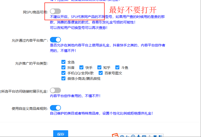Uncheck the 微信小商店/腾讯微视 checkbox
The height and width of the screenshot is (137, 201).
[63, 78]
